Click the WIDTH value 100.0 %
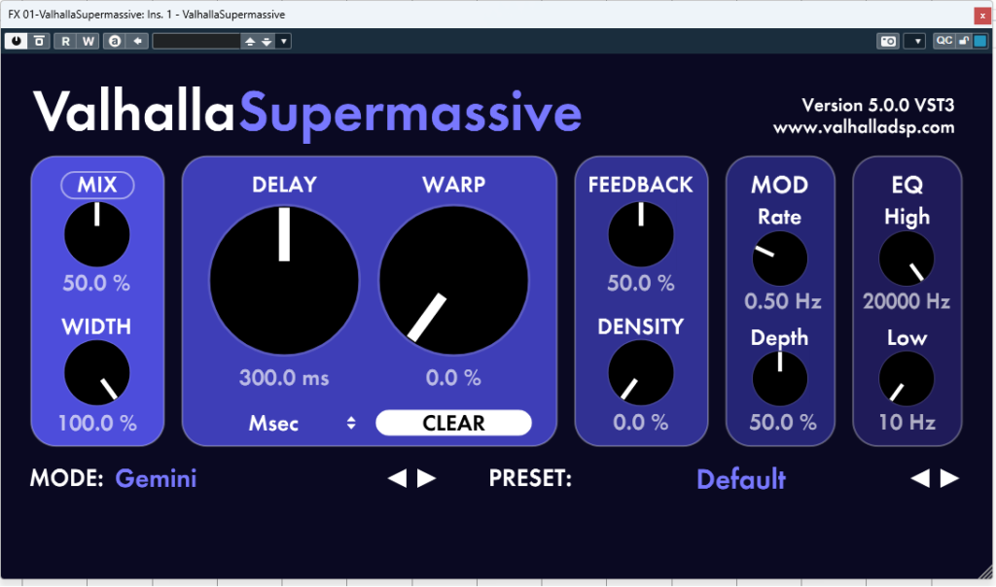Viewport: 996px width, 587px height. point(97,424)
